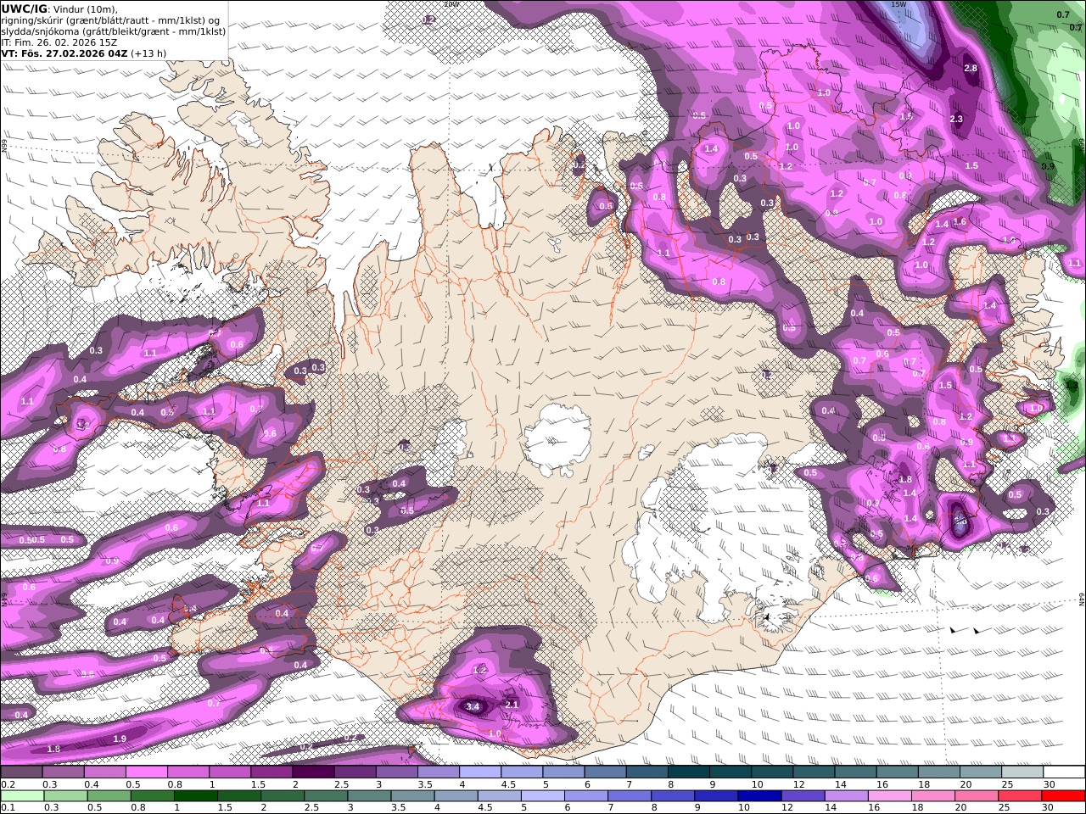1086x814 pixels.
Task: Click the bright red swatch ending the lower legend
Action: point(1063,796)
